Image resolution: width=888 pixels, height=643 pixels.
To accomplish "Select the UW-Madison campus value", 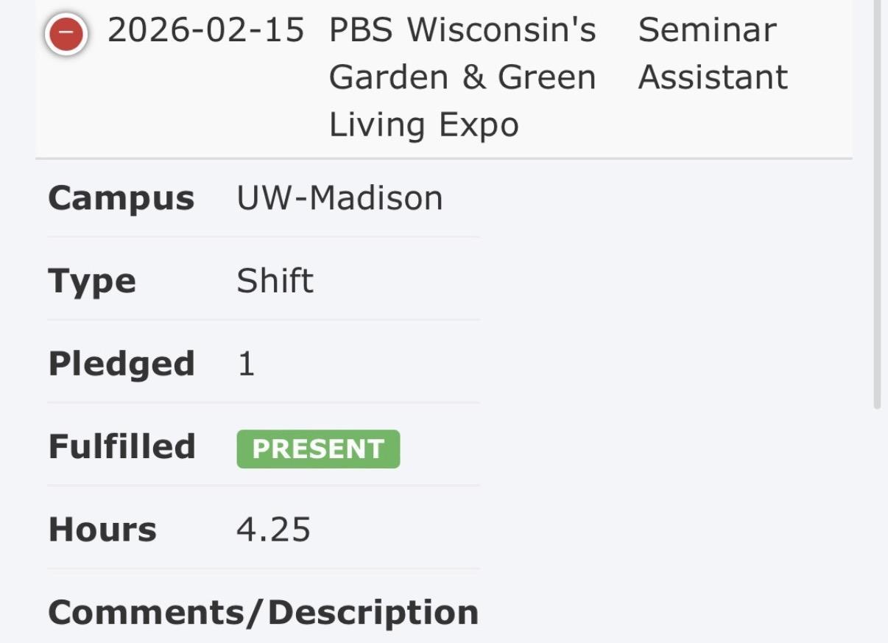I will (x=339, y=198).
